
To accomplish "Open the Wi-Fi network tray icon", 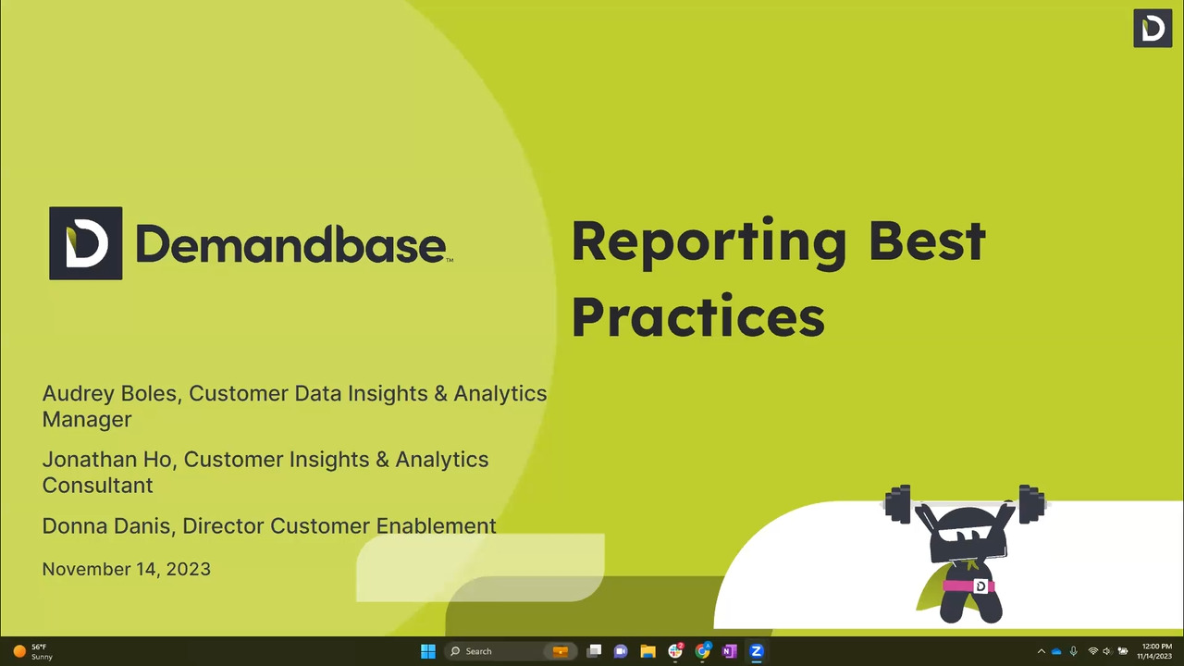I will click(1092, 651).
